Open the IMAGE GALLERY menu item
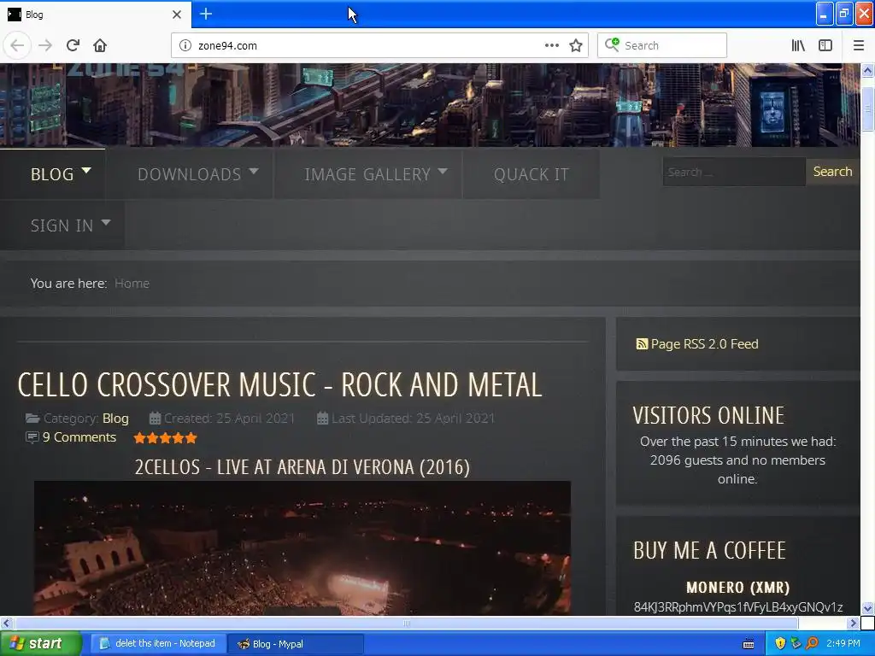This screenshot has width=875, height=656. (x=367, y=174)
